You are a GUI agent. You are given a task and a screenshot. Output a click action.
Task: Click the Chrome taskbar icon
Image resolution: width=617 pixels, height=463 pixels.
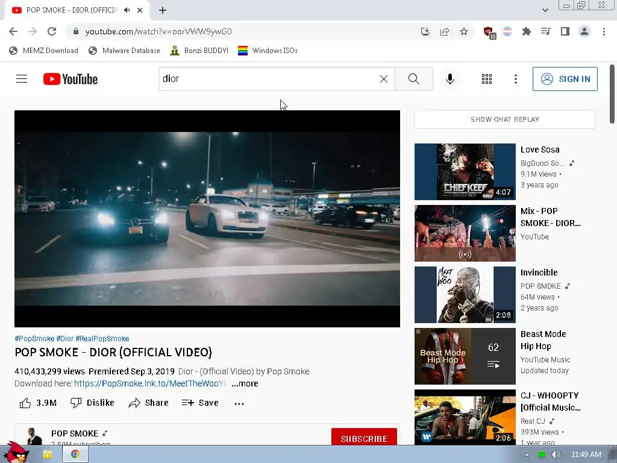coord(75,454)
